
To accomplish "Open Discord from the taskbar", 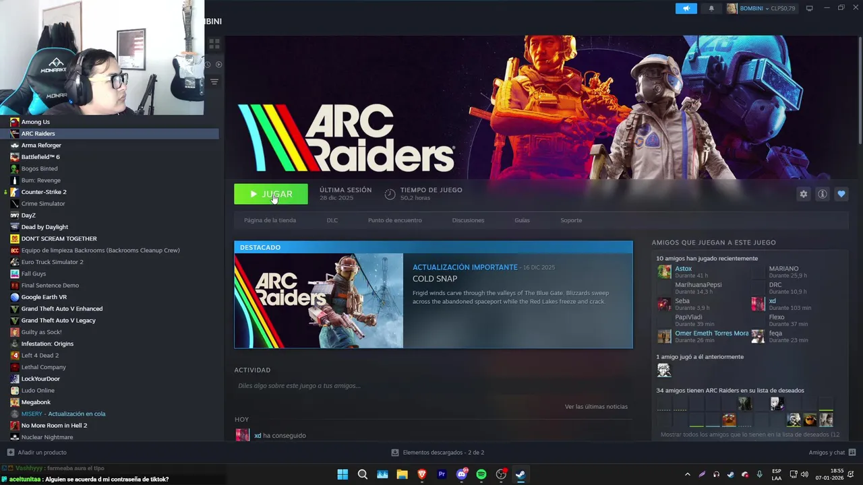I will [x=462, y=474].
